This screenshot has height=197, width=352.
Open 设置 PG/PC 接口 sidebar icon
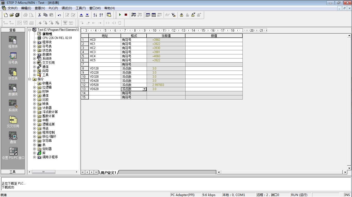(13, 153)
